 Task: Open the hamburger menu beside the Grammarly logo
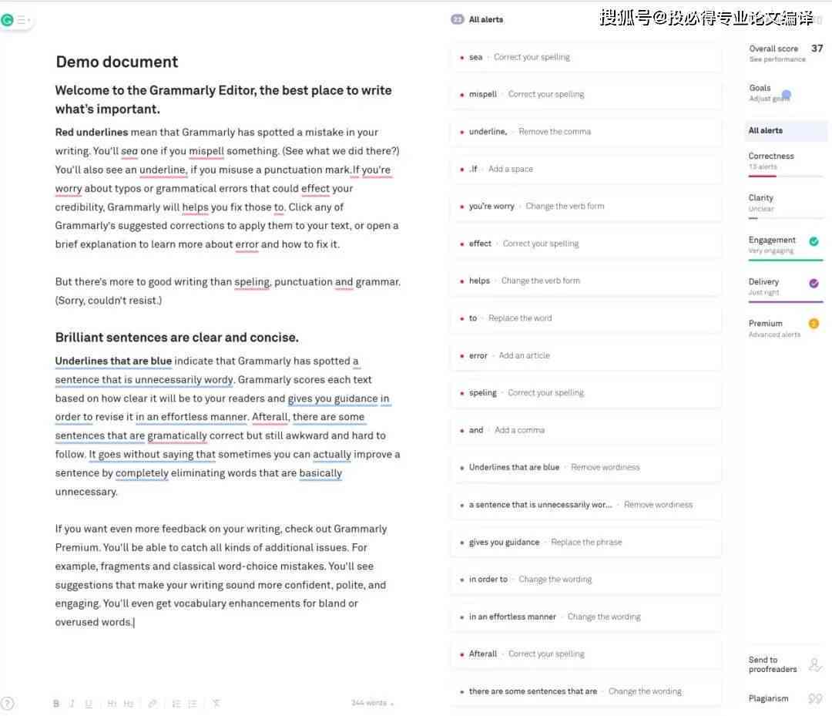22,20
